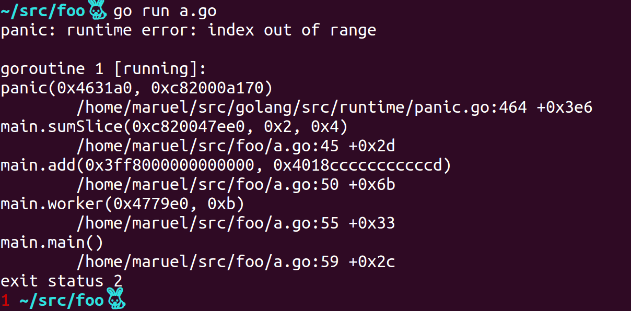Viewport: 631px width, 311px height.
Task: Click the 0x4018cccccccccccd argument value
Action: coord(361,165)
